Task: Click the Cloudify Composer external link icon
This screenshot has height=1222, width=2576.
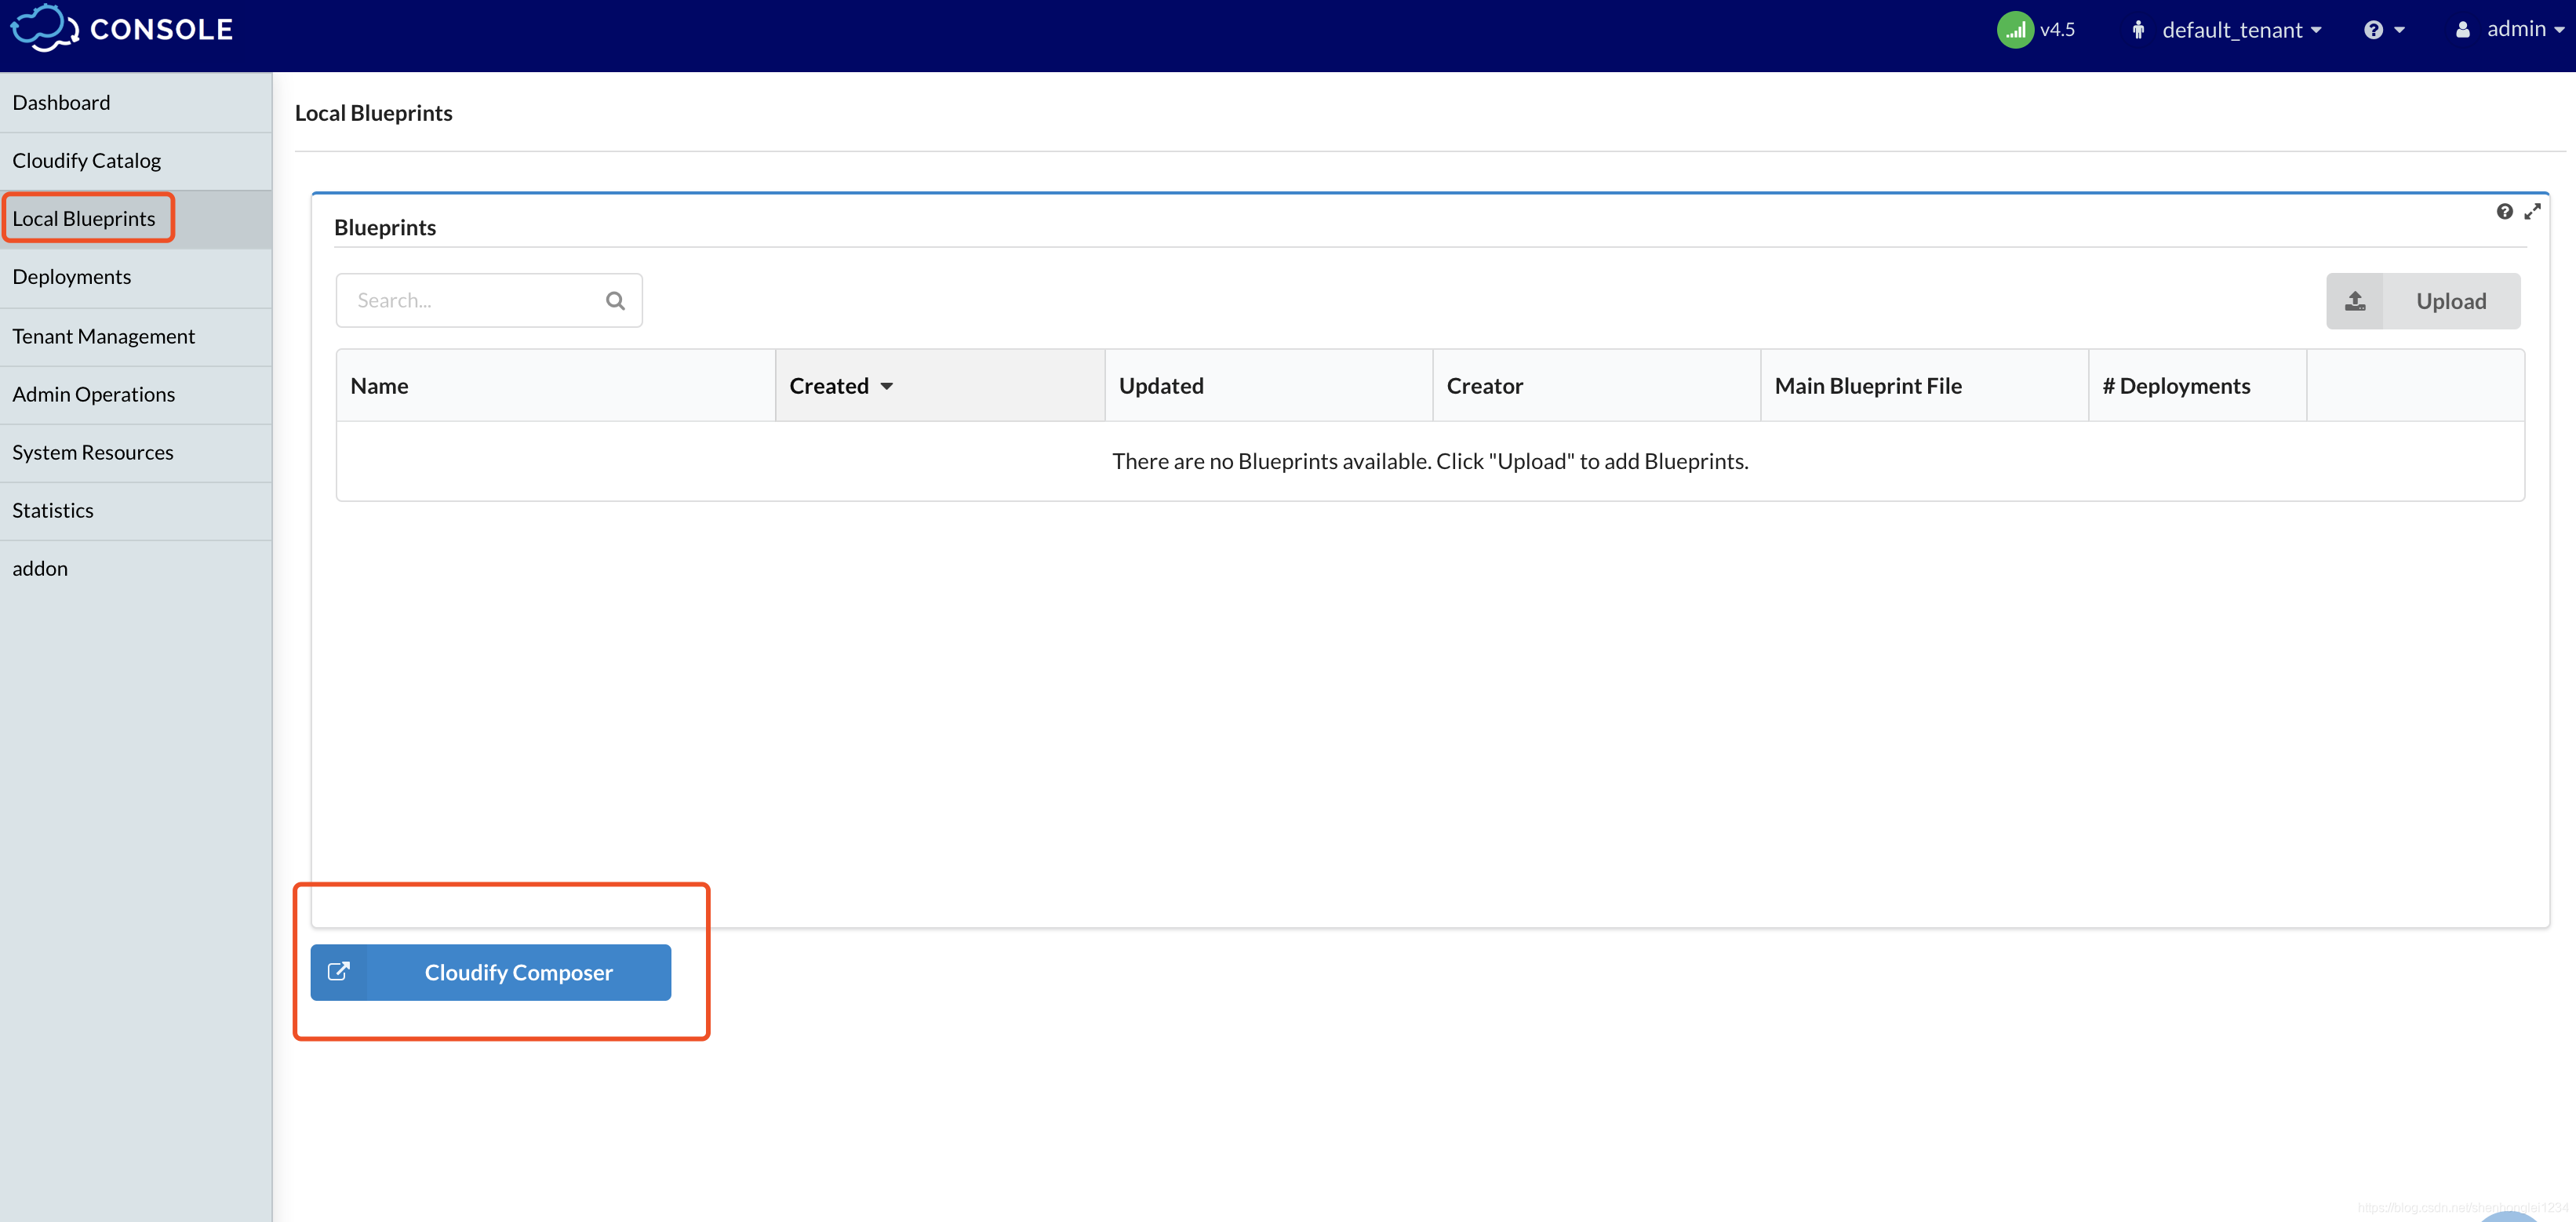Action: pos(339,972)
